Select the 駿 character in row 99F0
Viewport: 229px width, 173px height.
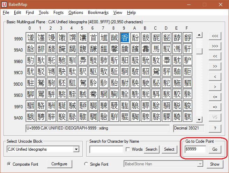tap(187, 105)
